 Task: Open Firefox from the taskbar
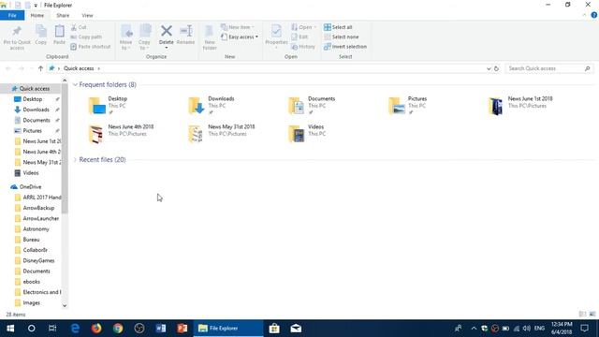point(96,329)
